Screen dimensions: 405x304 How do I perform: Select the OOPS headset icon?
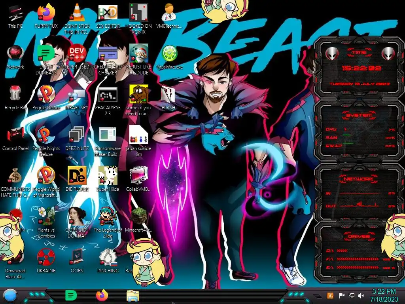click(77, 257)
